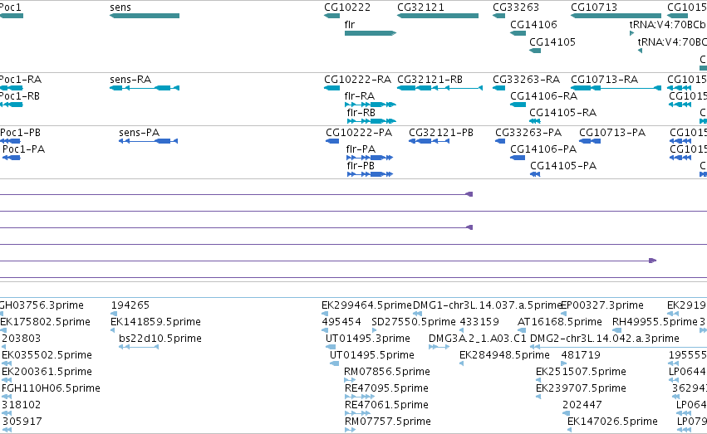Screen dimensions: 707x434
Task: Select the CG14105 gene label
Action: click(x=552, y=41)
